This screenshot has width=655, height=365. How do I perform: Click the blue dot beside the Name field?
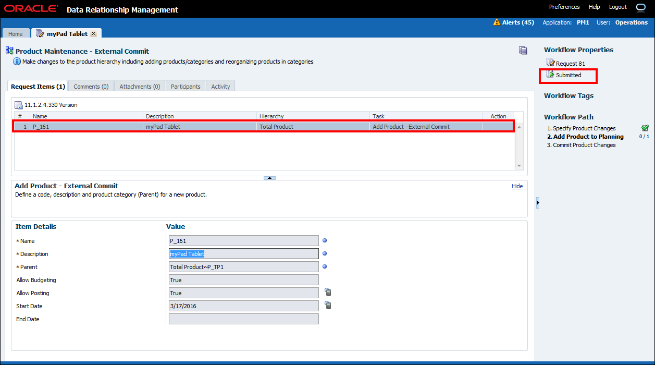pos(325,241)
